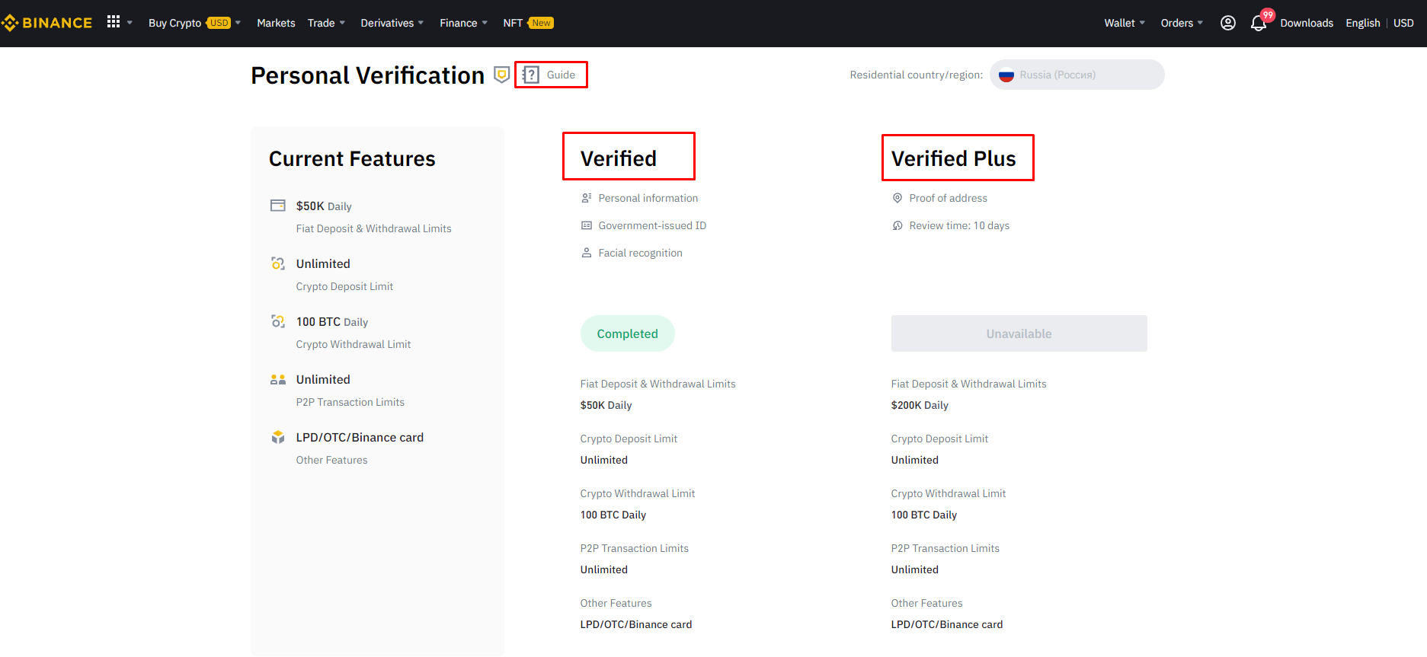1427x657 pixels.
Task: Open the Residential country selector showing Russia
Action: (x=1077, y=75)
